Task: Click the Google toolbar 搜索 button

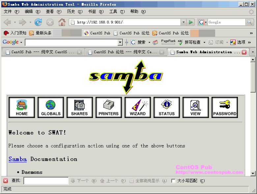Action: point(138,42)
